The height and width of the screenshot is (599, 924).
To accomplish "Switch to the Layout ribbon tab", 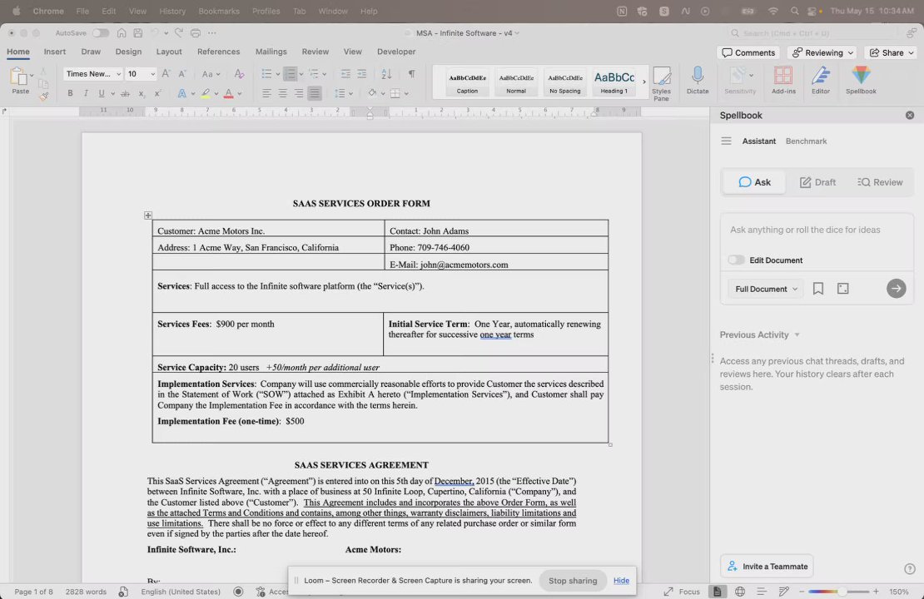I will click(x=168, y=52).
